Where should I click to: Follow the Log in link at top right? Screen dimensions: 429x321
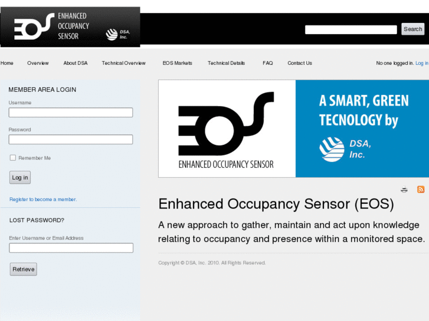(422, 63)
